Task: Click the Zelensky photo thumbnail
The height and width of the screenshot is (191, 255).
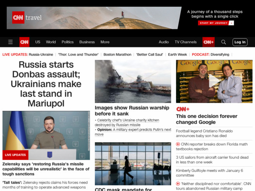Action: coord(46,135)
